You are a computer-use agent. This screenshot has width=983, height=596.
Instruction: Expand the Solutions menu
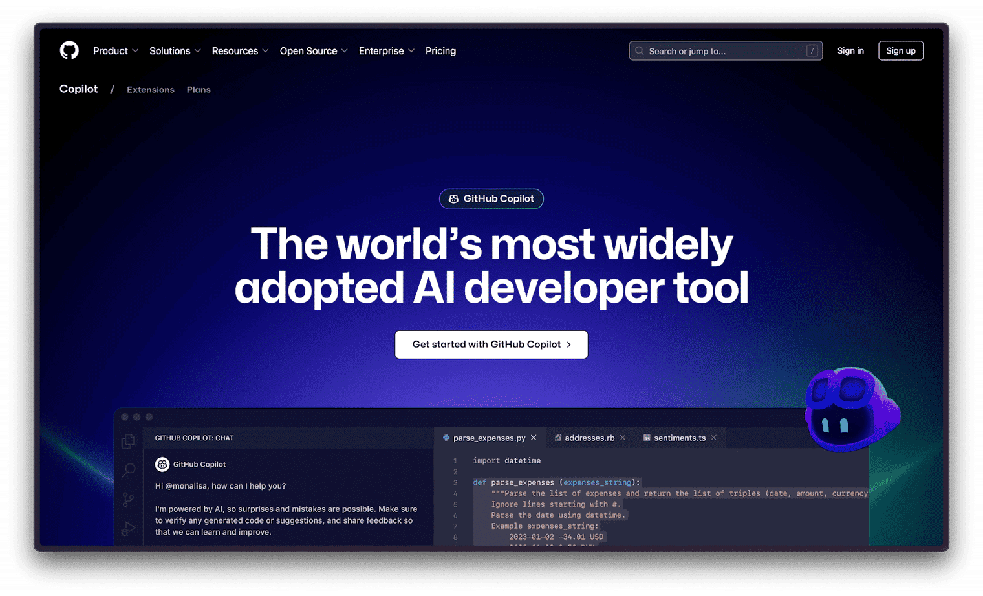[x=175, y=51]
